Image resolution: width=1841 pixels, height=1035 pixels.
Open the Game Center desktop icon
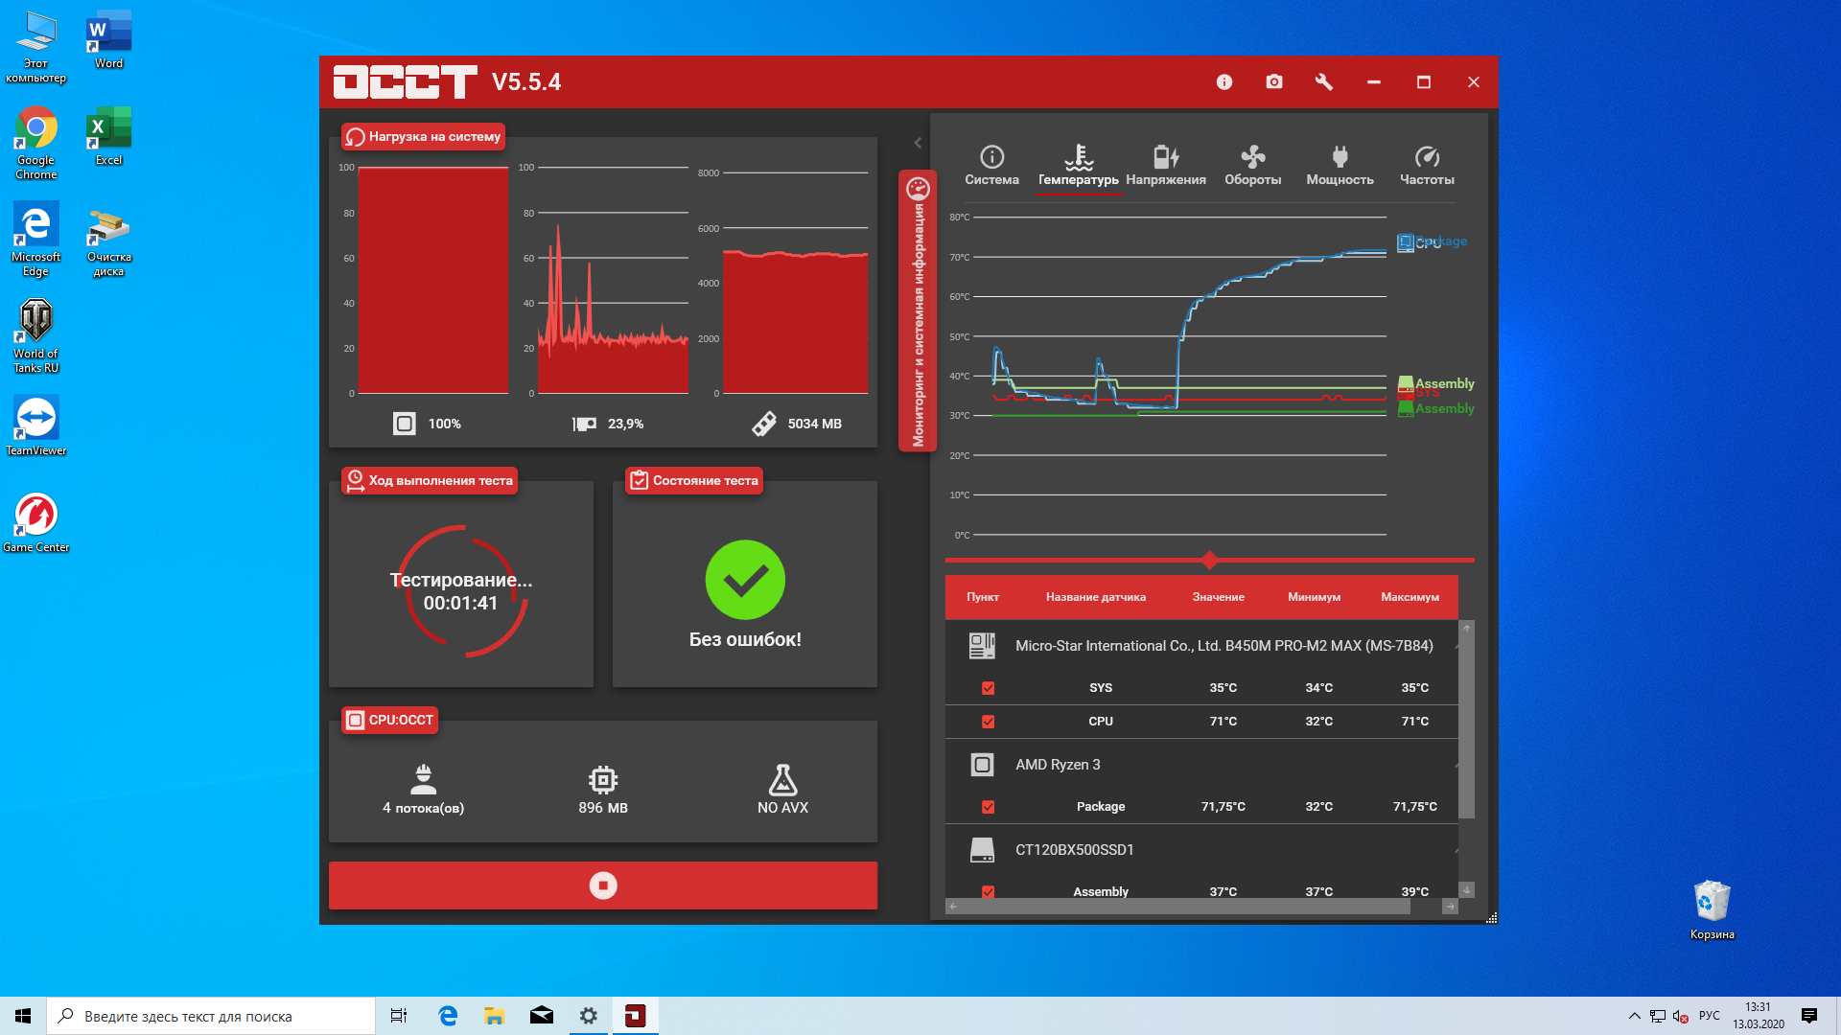35,522
